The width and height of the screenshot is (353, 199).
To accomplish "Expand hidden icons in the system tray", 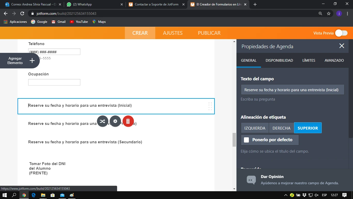I will (286, 195).
